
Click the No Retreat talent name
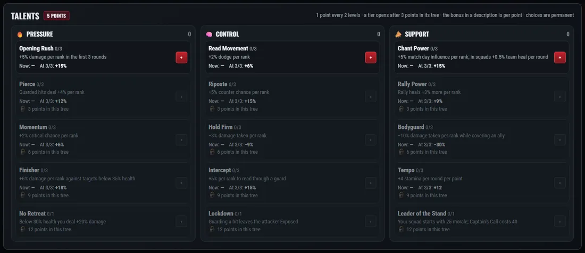click(32, 214)
